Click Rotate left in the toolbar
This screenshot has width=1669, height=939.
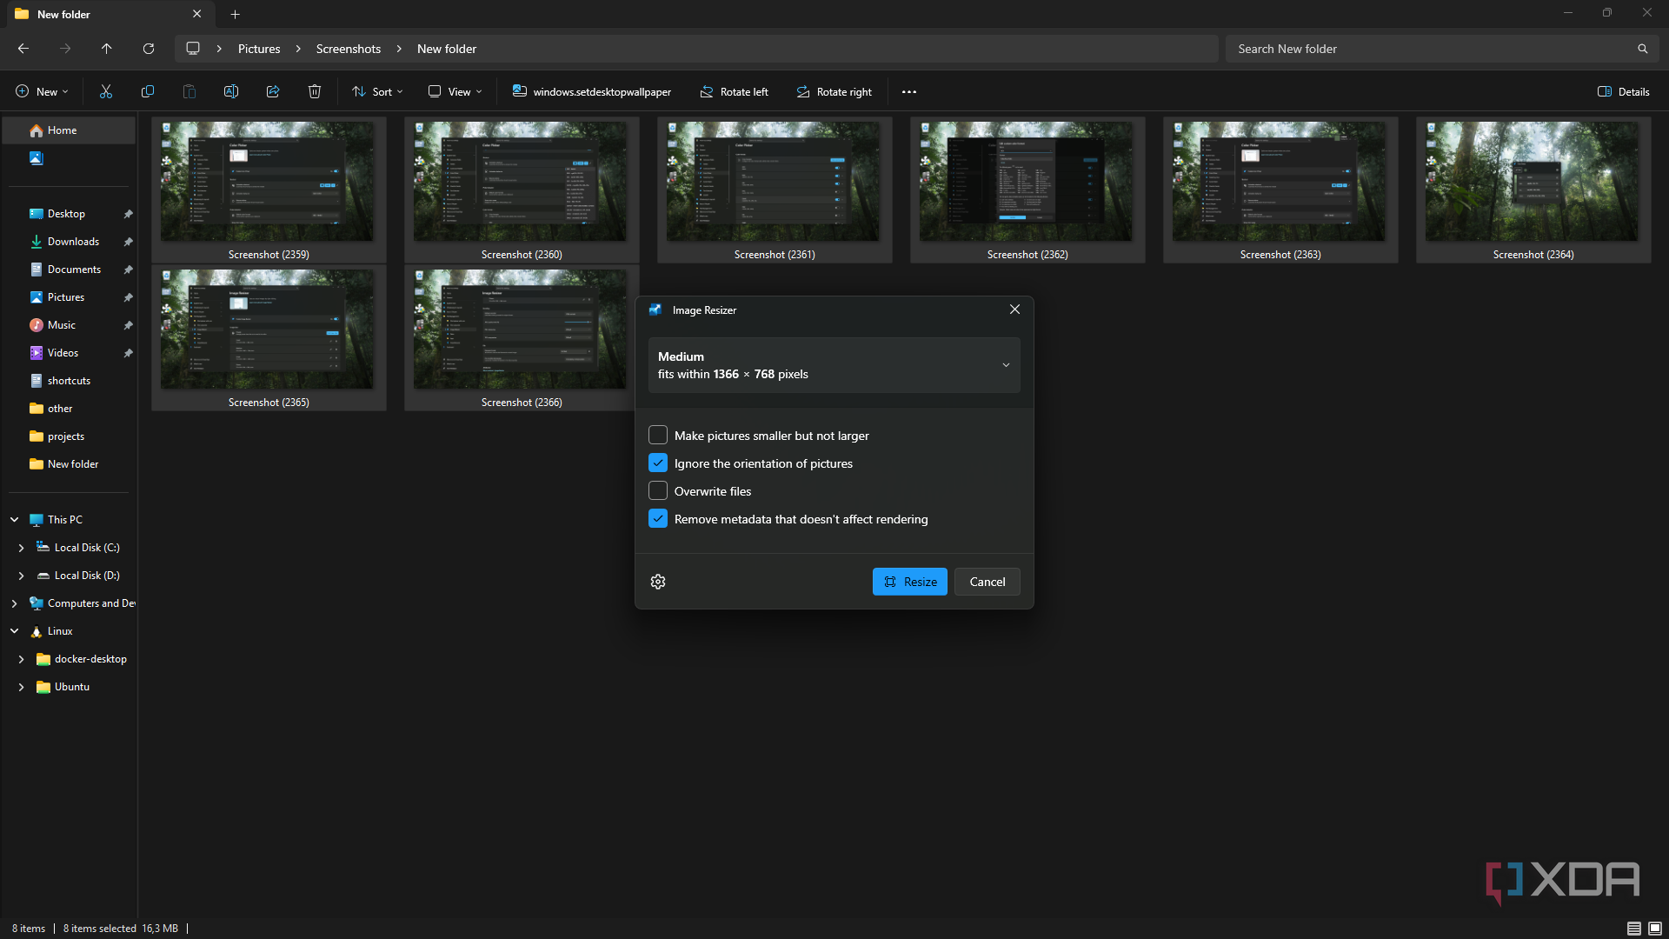point(735,91)
